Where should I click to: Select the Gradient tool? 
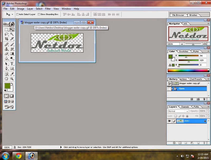tap(12, 54)
